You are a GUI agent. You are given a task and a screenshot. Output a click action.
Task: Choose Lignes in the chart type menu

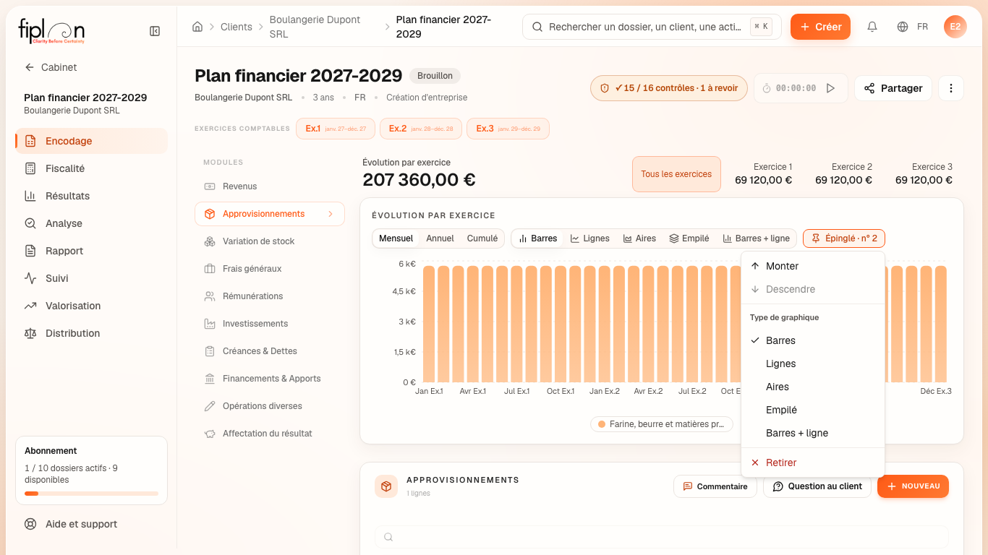(813, 363)
